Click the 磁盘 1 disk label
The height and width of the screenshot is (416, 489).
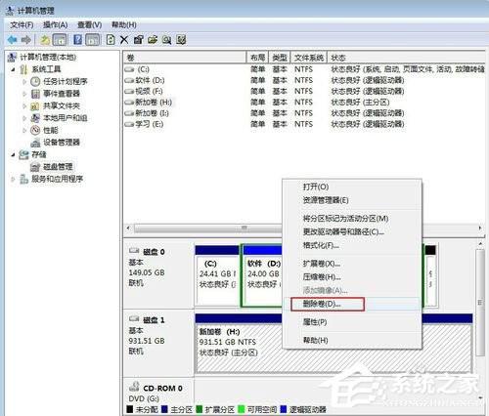click(x=154, y=320)
